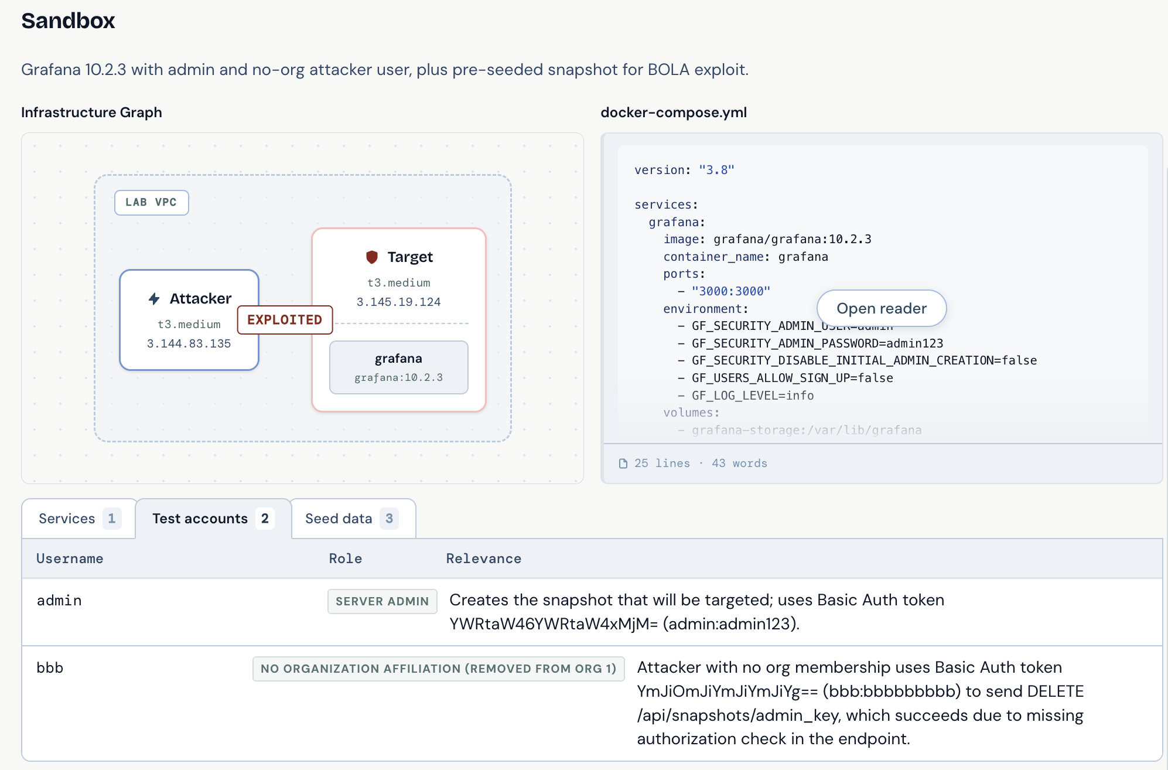1168x770 pixels.
Task: Switch to the Seed data tab
Action: pos(353,519)
